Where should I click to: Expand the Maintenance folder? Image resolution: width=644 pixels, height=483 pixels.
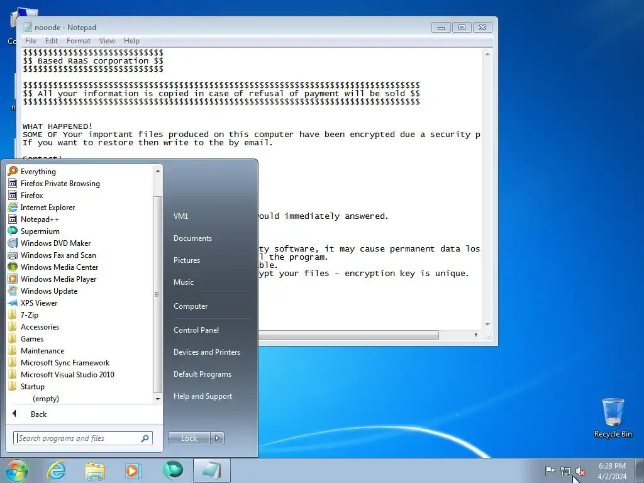click(x=42, y=350)
